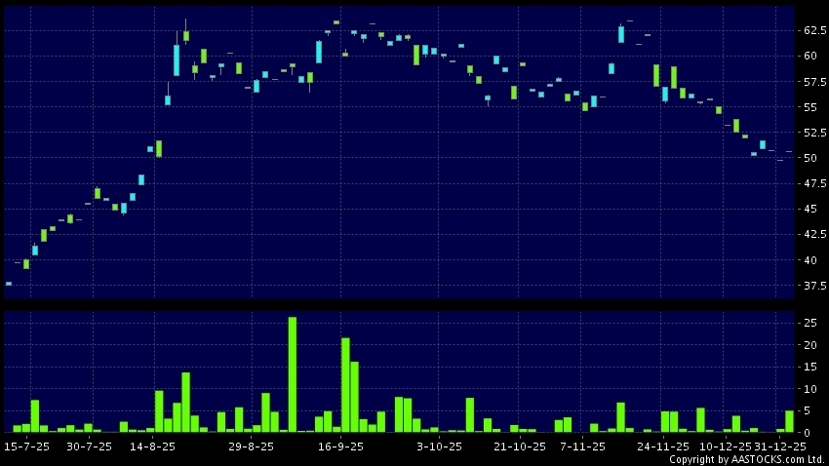Click the 21-10-25 date marker
The height and width of the screenshot is (466, 829).
519,447
